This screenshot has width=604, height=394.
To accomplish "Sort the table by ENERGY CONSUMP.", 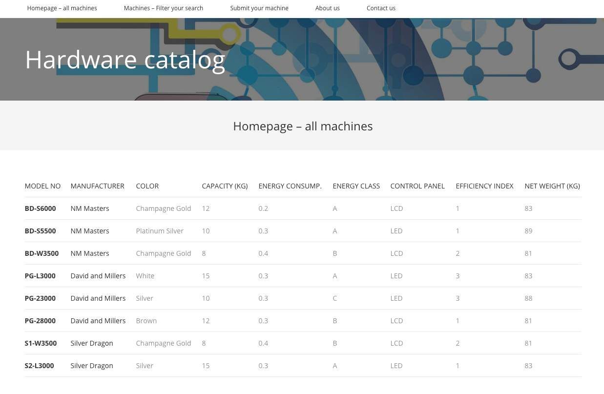I will click(290, 186).
